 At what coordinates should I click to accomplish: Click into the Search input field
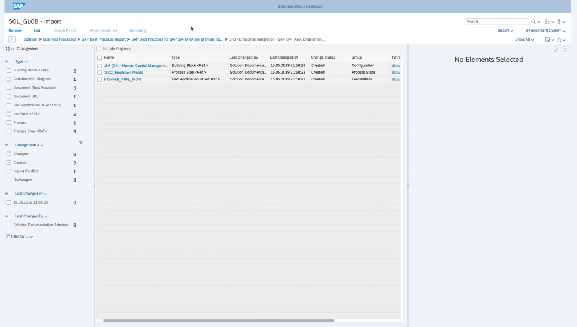click(496, 22)
